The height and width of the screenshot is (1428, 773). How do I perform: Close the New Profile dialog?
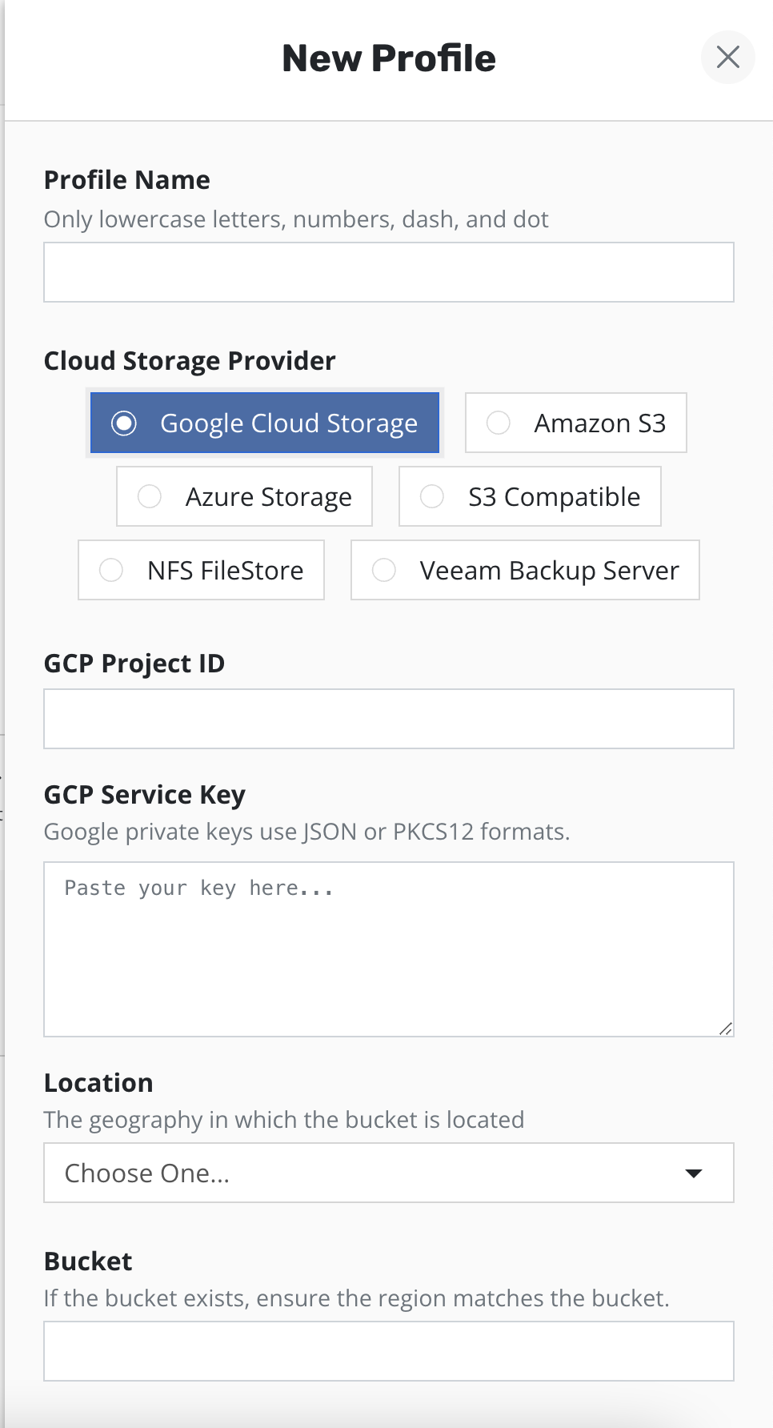pyautogui.click(x=727, y=58)
